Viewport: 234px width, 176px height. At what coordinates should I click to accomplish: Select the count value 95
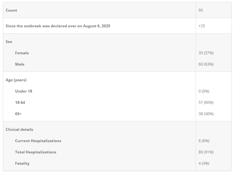pyautogui.click(x=201, y=10)
